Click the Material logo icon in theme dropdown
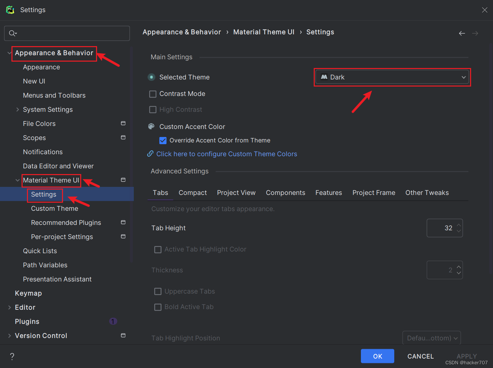Image resolution: width=493 pixels, height=368 pixels. click(x=324, y=77)
